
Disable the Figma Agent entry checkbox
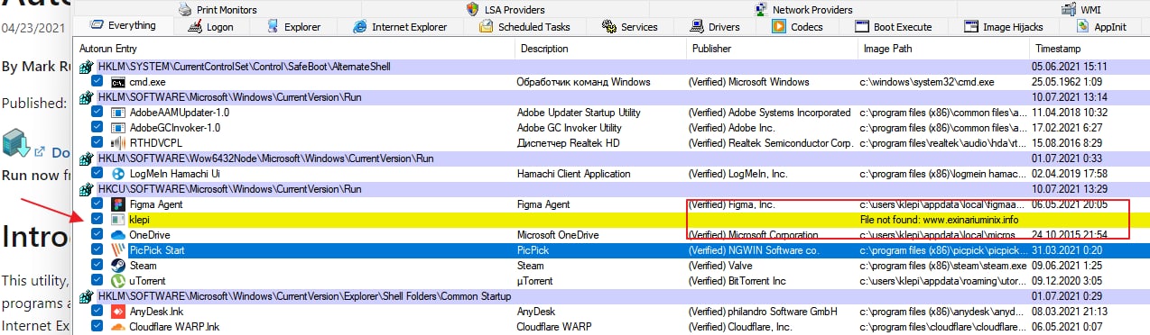[97, 204]
